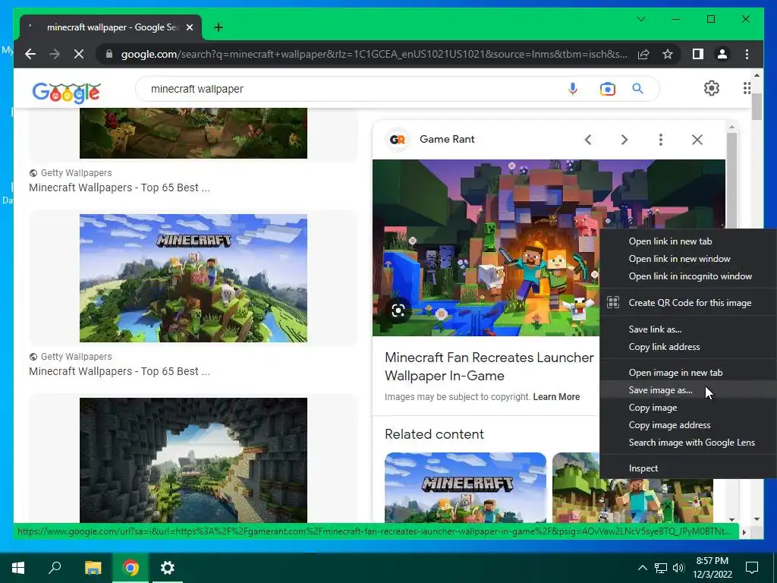The height and width of the screenshot is (583, 777).
Task: Open the partially visible top jungle thumbnail
Action: 193,134
